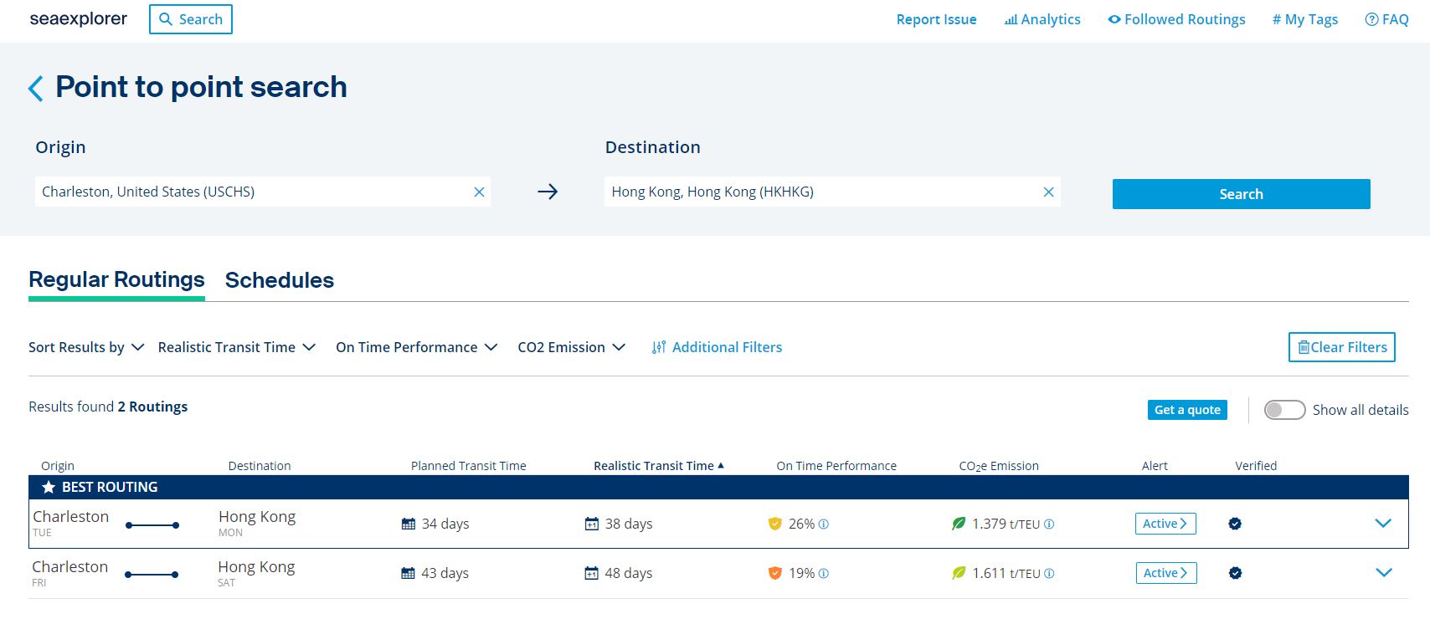The image size is (1430, 619).
Task: Open the CO2 Emission filter dropdown
Action: (x=571, y=347)
